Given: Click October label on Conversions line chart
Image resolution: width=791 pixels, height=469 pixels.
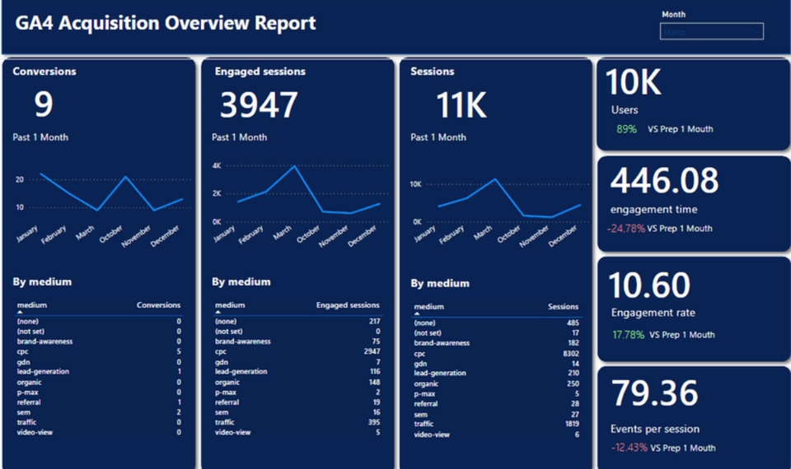Looking at the screenshot, I should click(x=111, y=234).
